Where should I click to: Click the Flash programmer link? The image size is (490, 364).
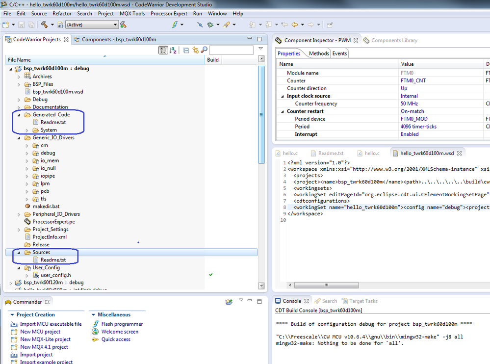122,324
